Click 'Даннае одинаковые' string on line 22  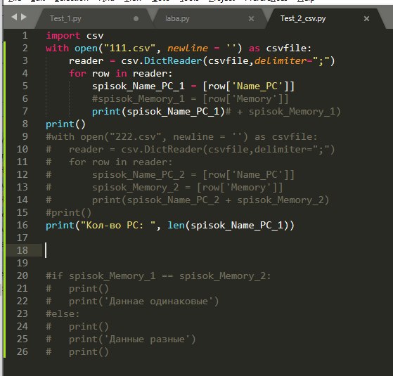158,301
